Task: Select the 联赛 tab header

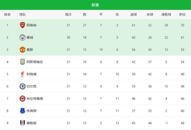Action: pos(95,5)
